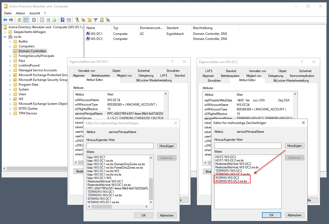Image resolution: width=329 pixels, height=224 pixels.
Task: Click the WS-DC2 computer icon in list
Action: point(88,39)
